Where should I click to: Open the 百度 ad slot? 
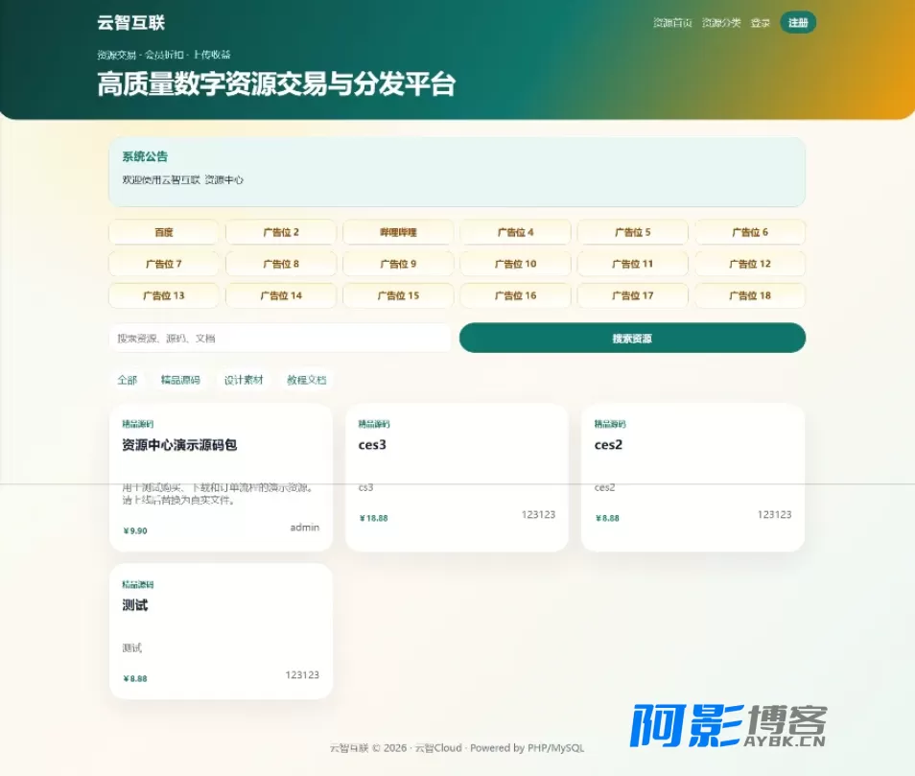click(x=164, y=232)
